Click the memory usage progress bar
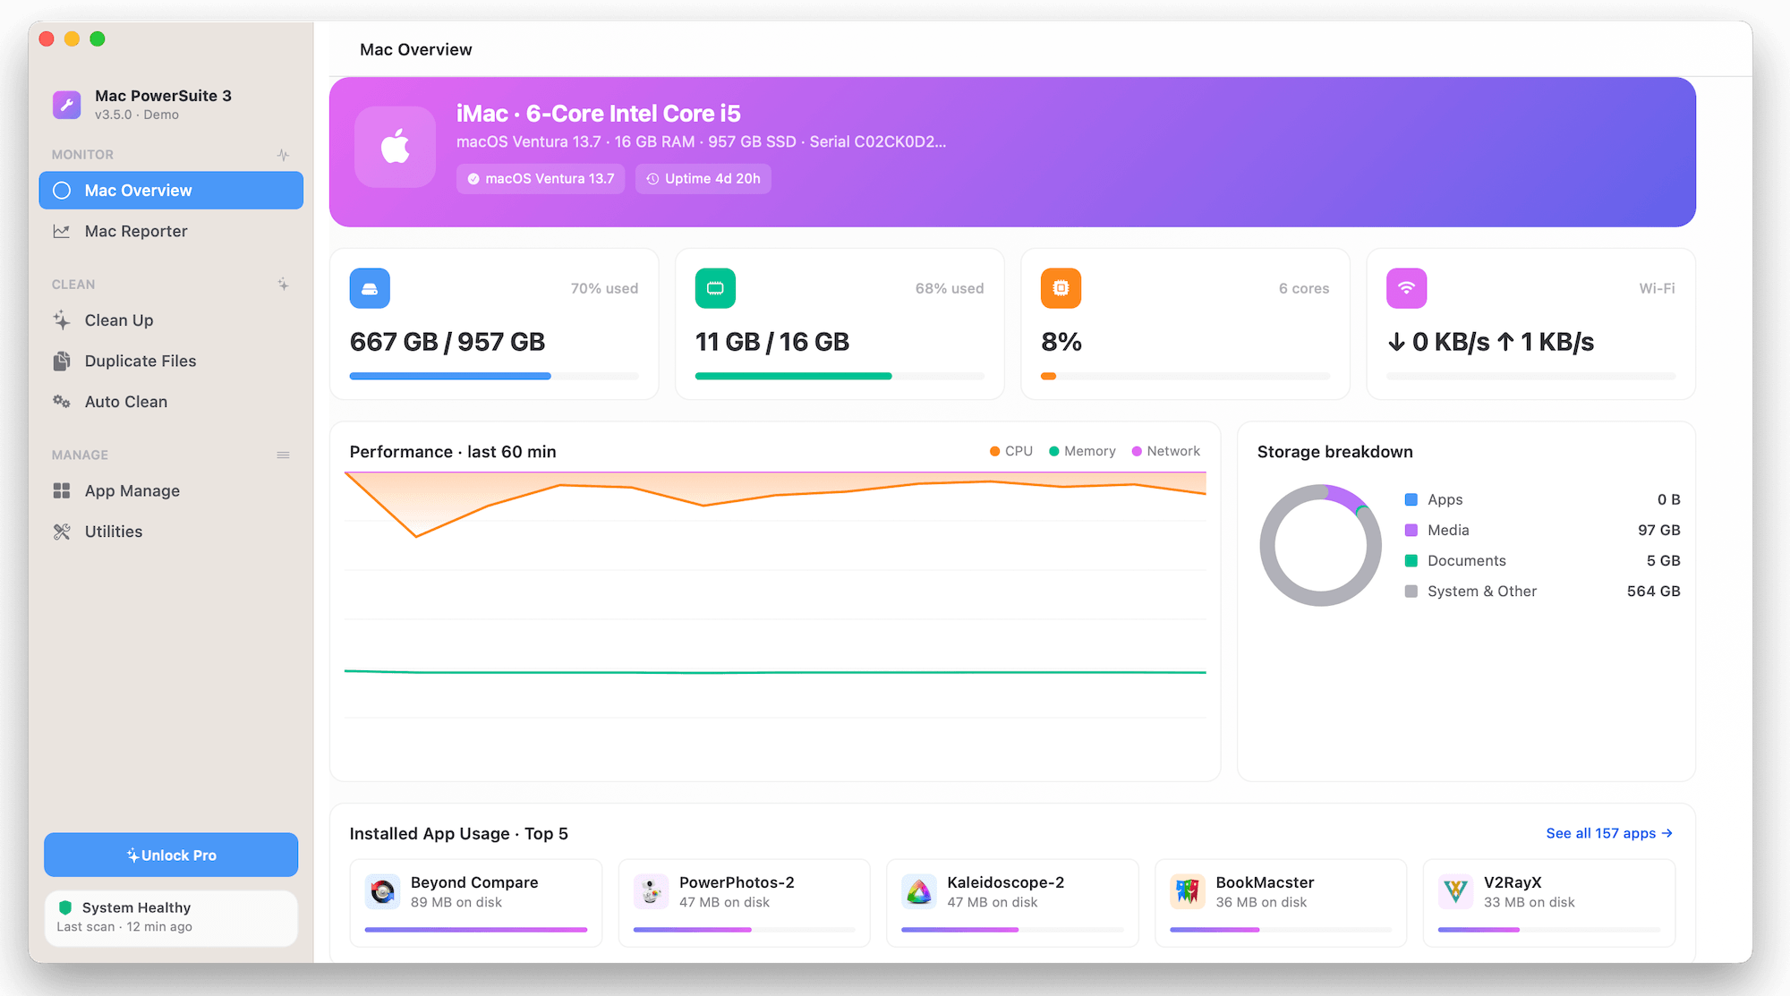Image resolution: width=1790 pixels, height=996 pixels. [840, 377]
